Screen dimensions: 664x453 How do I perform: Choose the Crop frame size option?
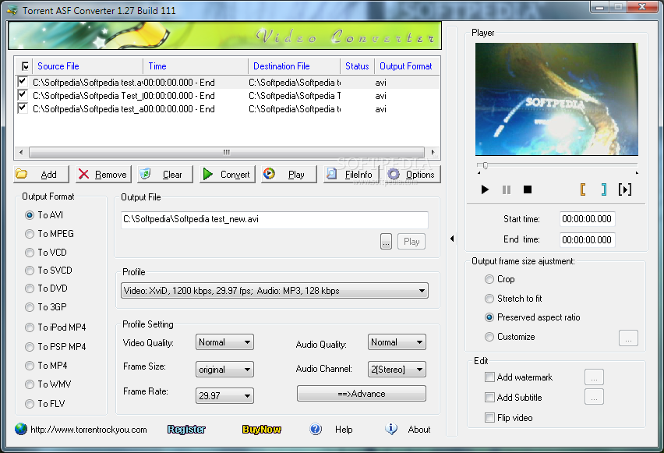(489, 279)
